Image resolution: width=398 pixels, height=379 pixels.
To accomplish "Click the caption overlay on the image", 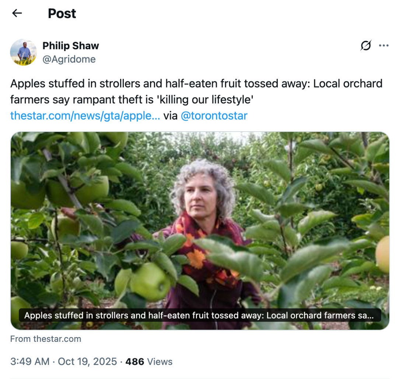I will click(x=199, y=315).
